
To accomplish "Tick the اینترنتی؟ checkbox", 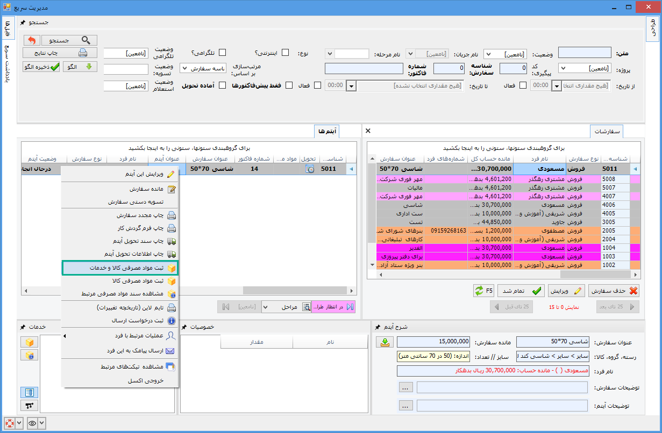I will pyautogui.click(x=286, y=53).
